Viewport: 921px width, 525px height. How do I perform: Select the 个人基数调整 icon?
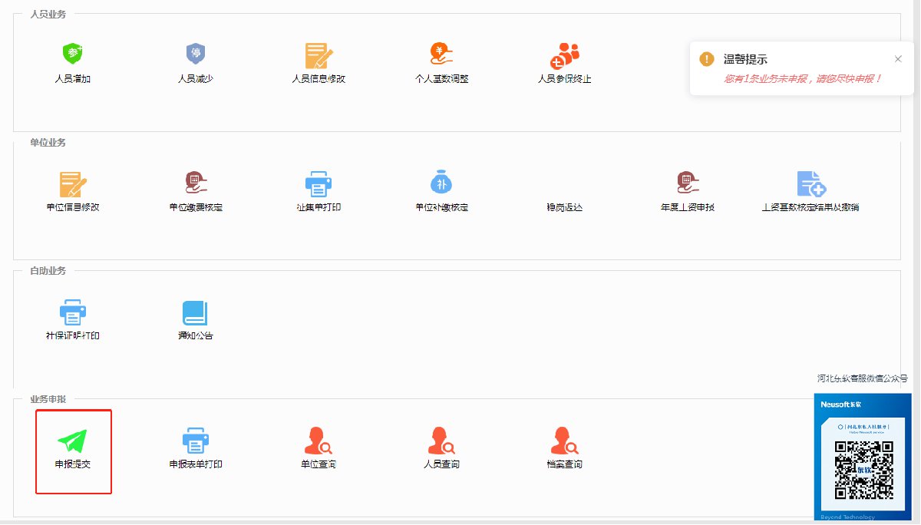[441, 54]
